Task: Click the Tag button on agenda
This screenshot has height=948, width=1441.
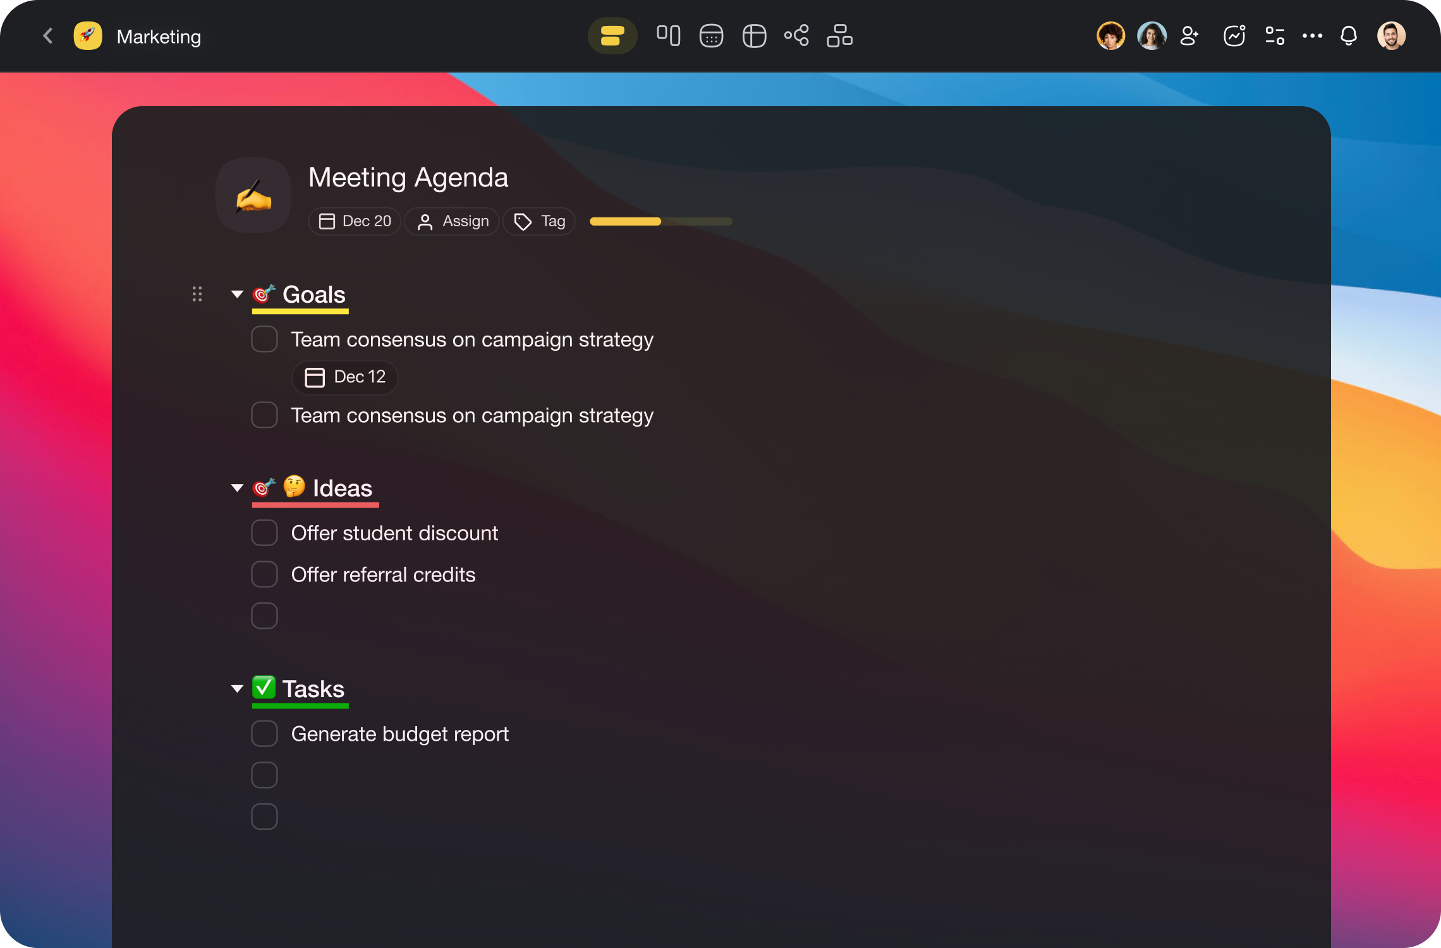Action: tap(540, 221)
